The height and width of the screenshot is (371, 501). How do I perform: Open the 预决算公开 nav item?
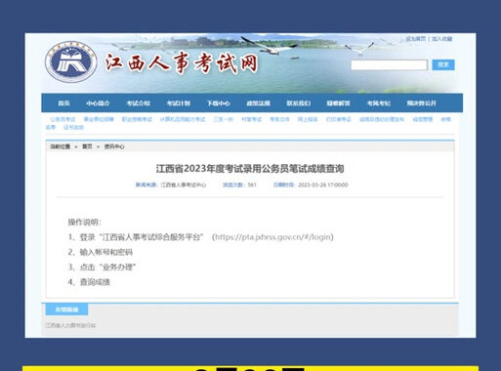tap(421, 103)
